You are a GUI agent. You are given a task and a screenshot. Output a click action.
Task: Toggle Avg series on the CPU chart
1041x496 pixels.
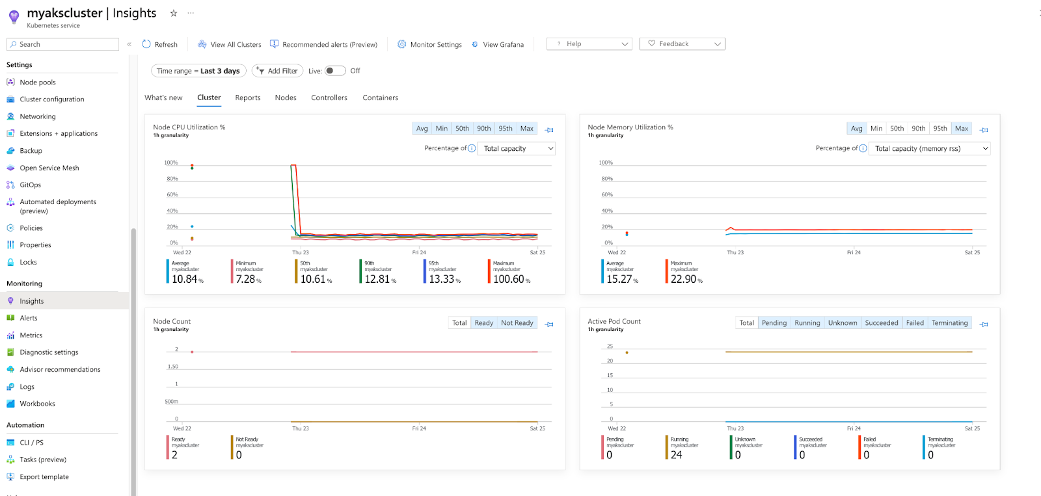tap(422, 129)
